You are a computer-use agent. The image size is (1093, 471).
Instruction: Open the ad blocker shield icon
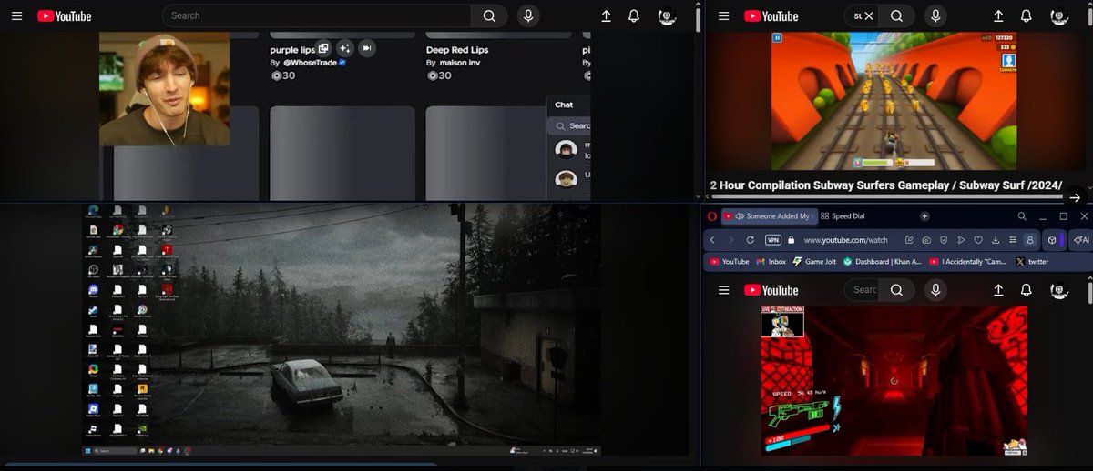944,240
